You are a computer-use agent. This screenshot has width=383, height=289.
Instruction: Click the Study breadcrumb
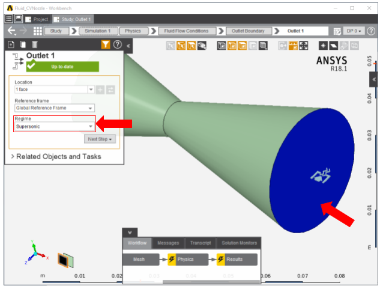click(x=56, y=31)
